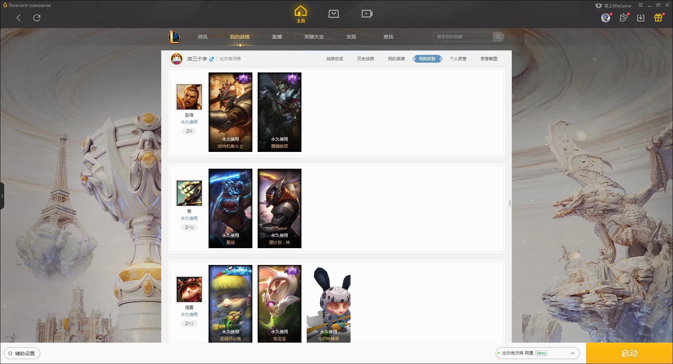Click the 比尔吉沃特 server name beside the summoner name

click(x=230, y=59)
